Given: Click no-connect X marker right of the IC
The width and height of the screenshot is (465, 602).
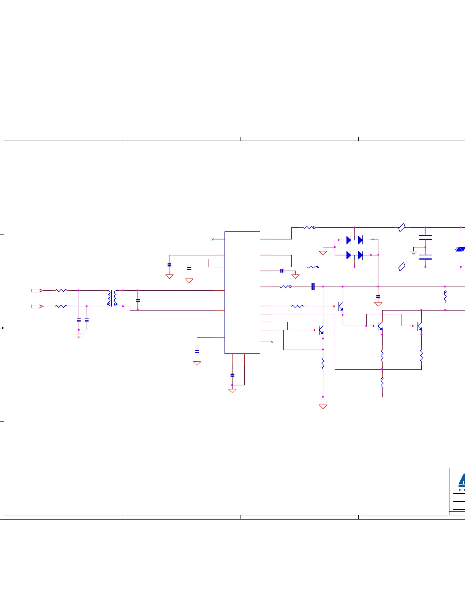Looking at the screenshot, I should 272,342.
